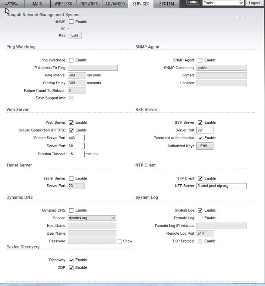Disable the Secure Connection HTTPS checkbox
The width and height of the screenshot is (265, 286).
71,130
